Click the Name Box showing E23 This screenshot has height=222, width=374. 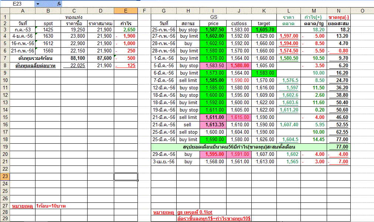[x=17, y=4]
